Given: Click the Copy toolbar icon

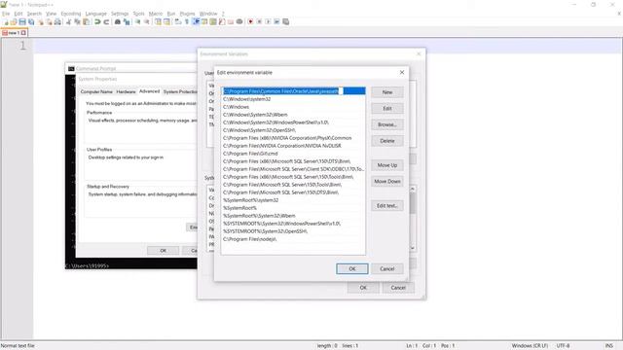Looking at the screenshot, I should point(77,21).
